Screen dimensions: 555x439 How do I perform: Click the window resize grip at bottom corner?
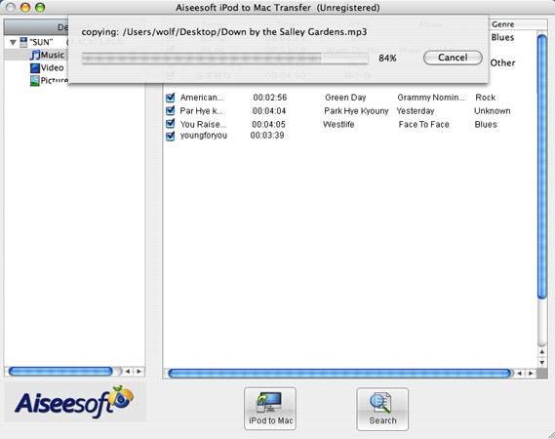point(550,434)
